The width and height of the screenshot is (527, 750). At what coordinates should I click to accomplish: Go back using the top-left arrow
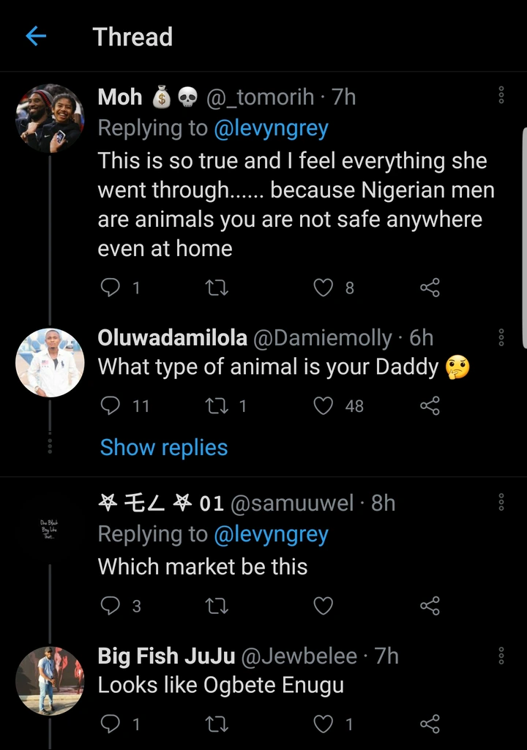click(x=36, y=37)
